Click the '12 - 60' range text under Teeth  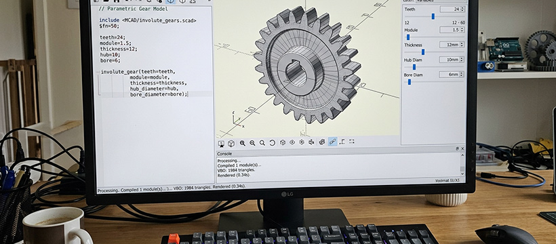(x=458, y=22)
